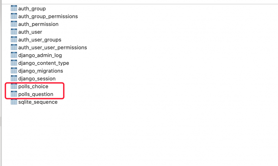Image resolution: width=278 pixels, height=166 pixels.
Task: Select the django_admin_log table icon
Action: (x=14, y=55)
